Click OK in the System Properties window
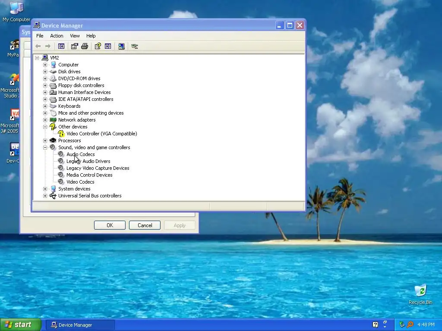 [110, 225]
